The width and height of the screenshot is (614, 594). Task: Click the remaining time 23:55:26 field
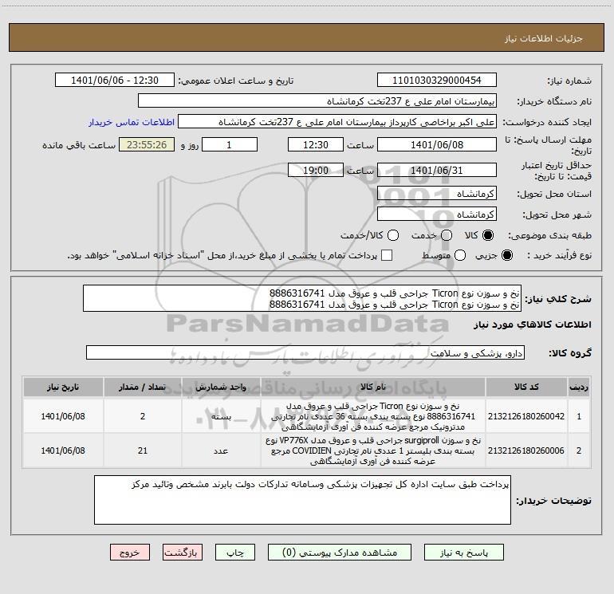coord(147,144)
